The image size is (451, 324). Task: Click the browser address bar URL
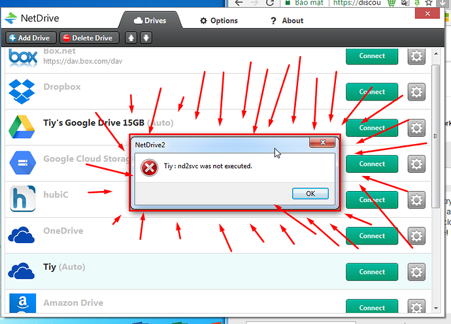[x=357, y=3]
